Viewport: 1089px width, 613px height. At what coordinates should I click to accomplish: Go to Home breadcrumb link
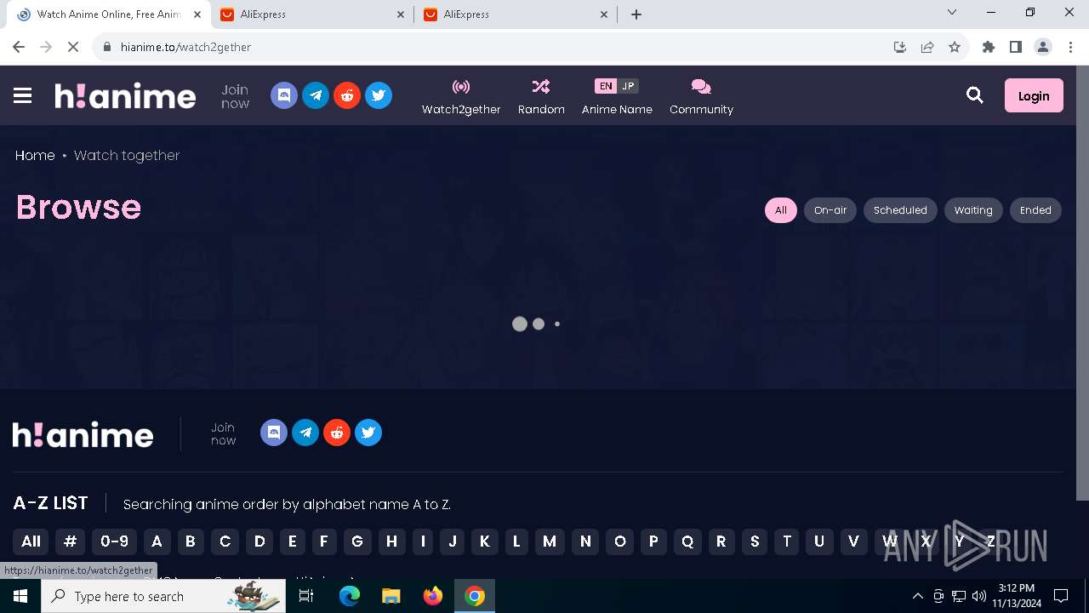click(x=35, y=155)
